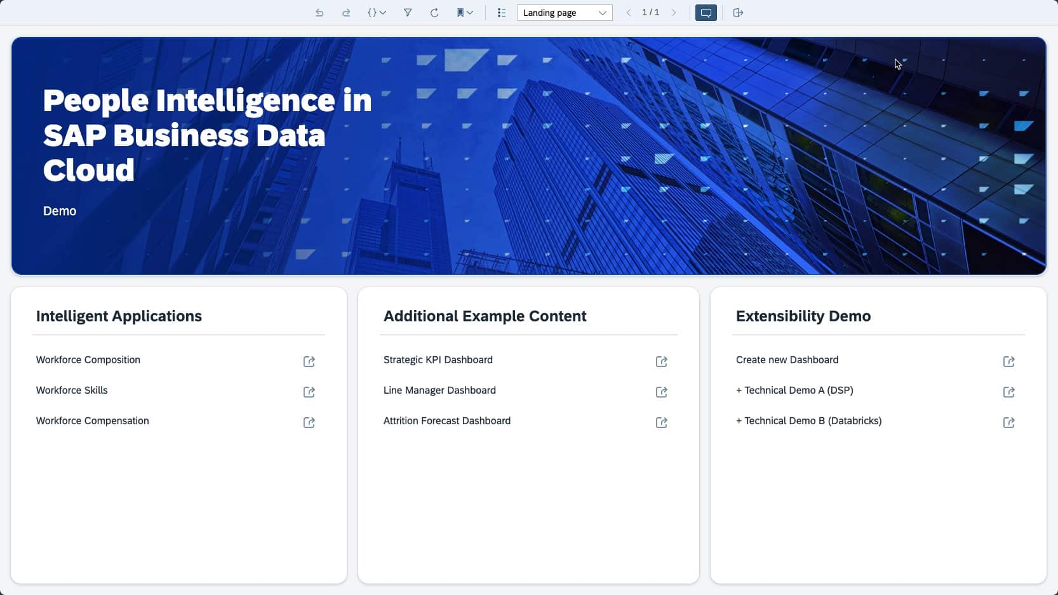Open the Workforce Compensation link
The width and height of the screenshot is (1058, 595).
click(x=93, y=421)
